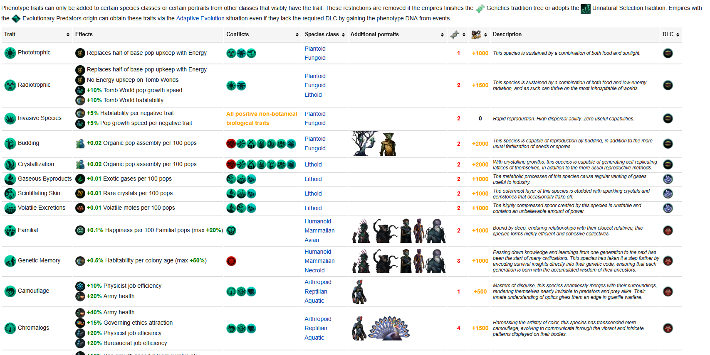Open Lithoid link in Crystallization row
The image size is (710, 355).
313,164
